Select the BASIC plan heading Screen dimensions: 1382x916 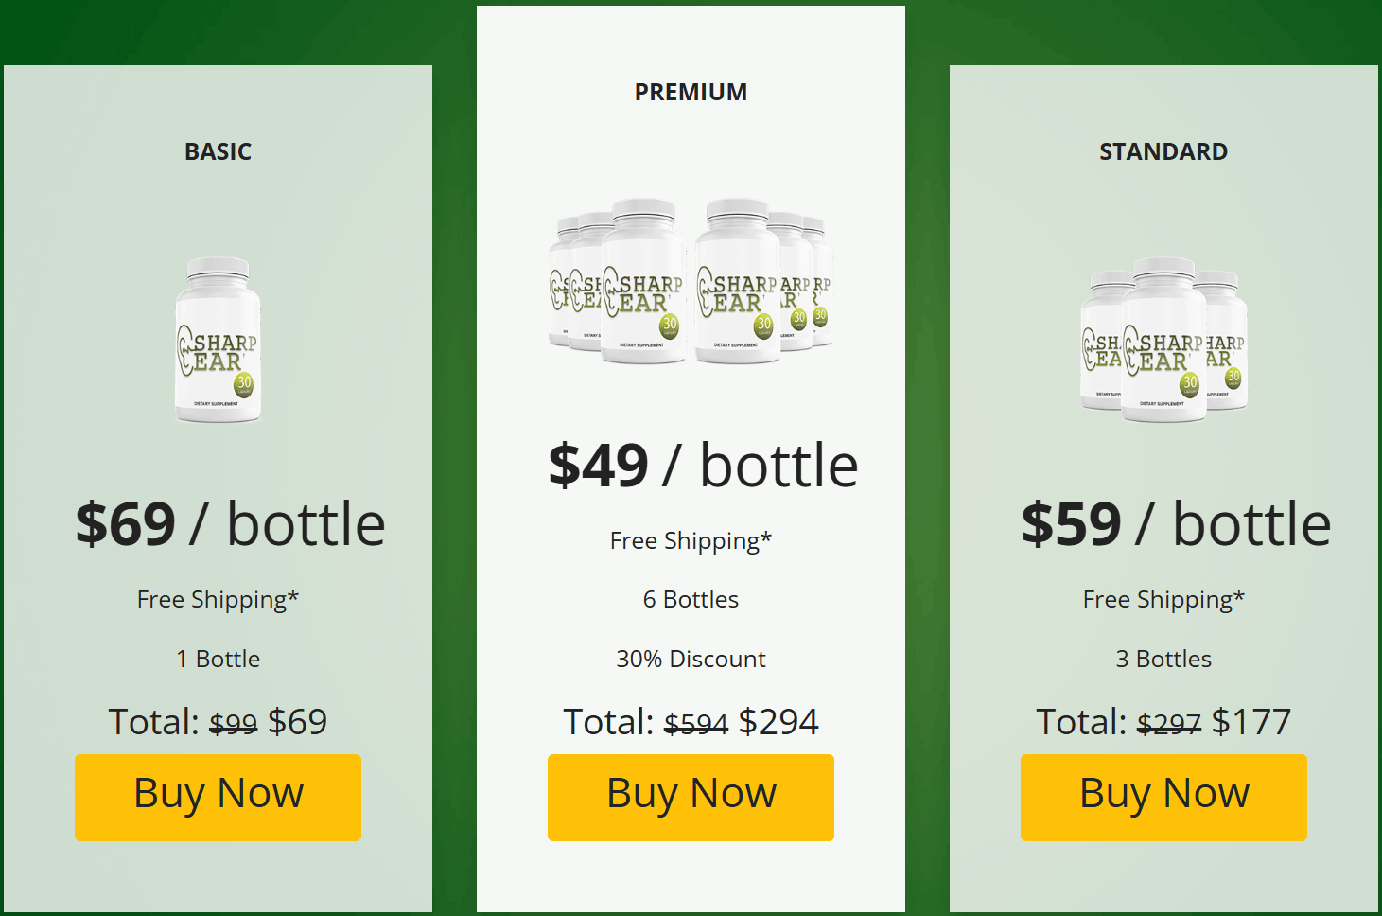tap(218, 151)
